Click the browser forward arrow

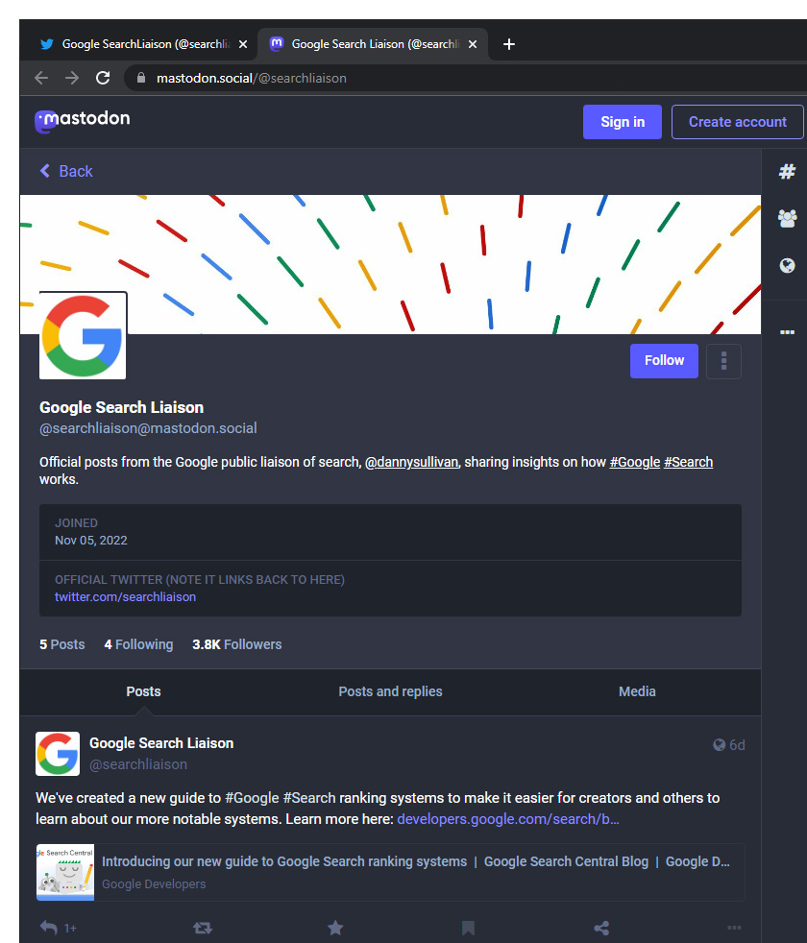pyautogui.click(x=72, y=78)
